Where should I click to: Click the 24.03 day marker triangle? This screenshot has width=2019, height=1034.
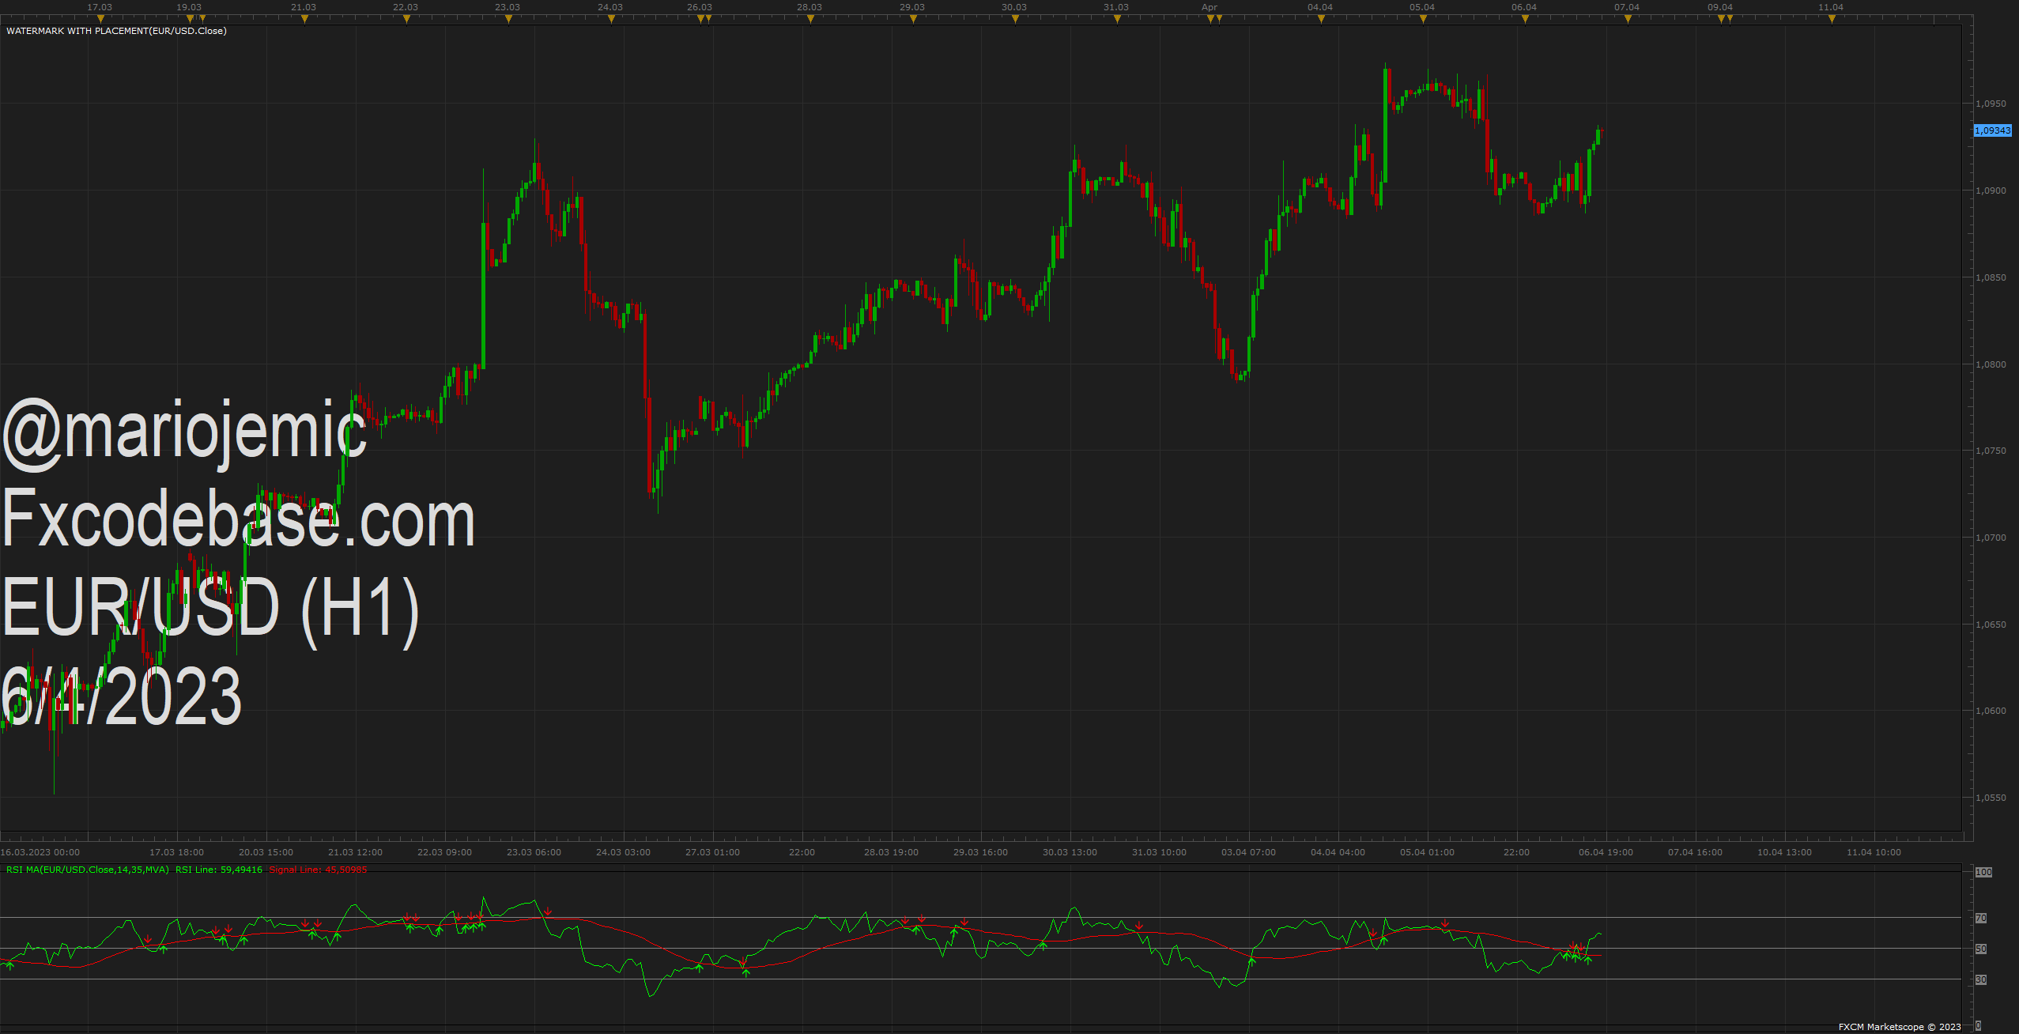tap(611, 19)
